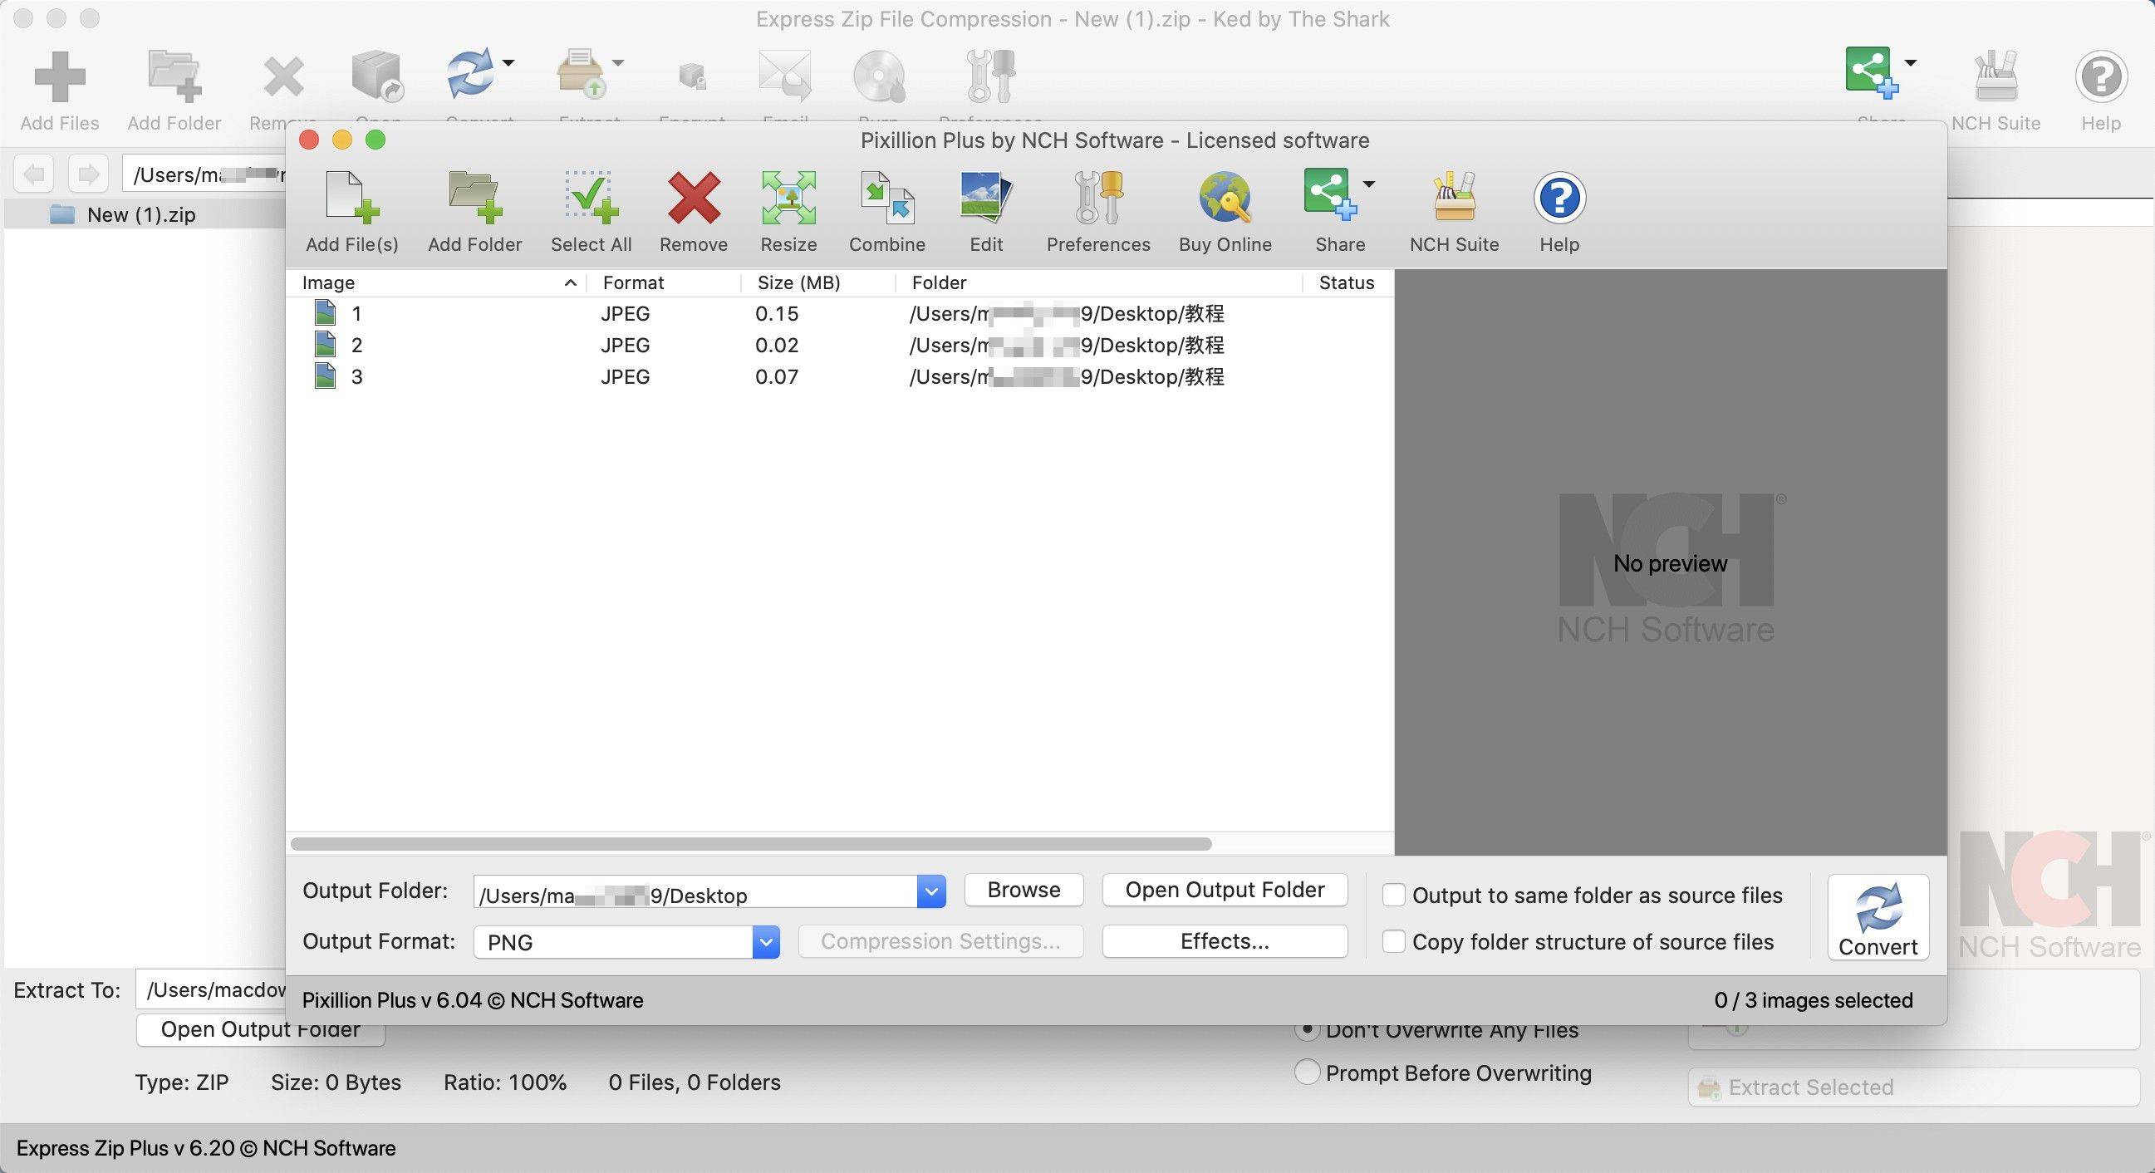Enable Output to same folder as source files

1394,895
